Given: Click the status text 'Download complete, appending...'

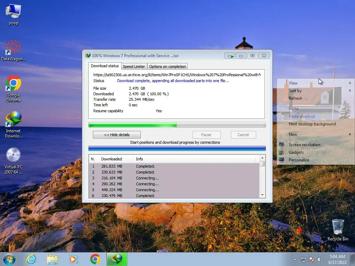Looking at the screenshot, I should [173, 81].
